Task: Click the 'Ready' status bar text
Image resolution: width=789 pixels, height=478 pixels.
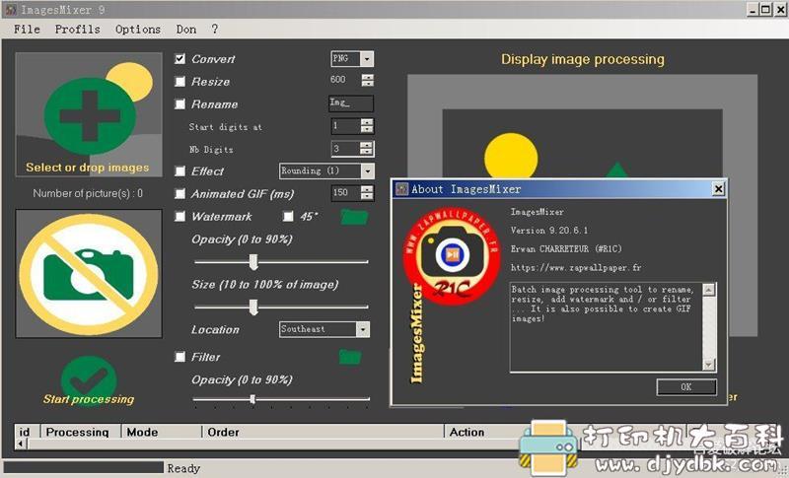Action: click(x=183, y=468)
